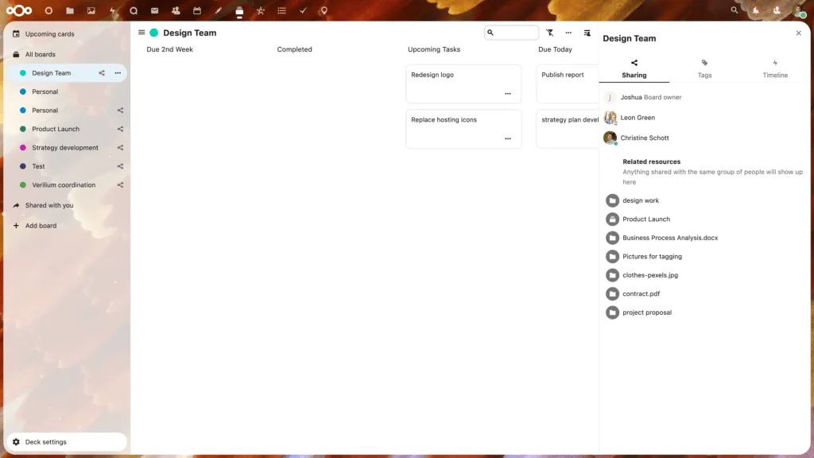Click share icon of the second Personal board
Viewport: 814px width, 458px height.
click(x=121, y=110)
